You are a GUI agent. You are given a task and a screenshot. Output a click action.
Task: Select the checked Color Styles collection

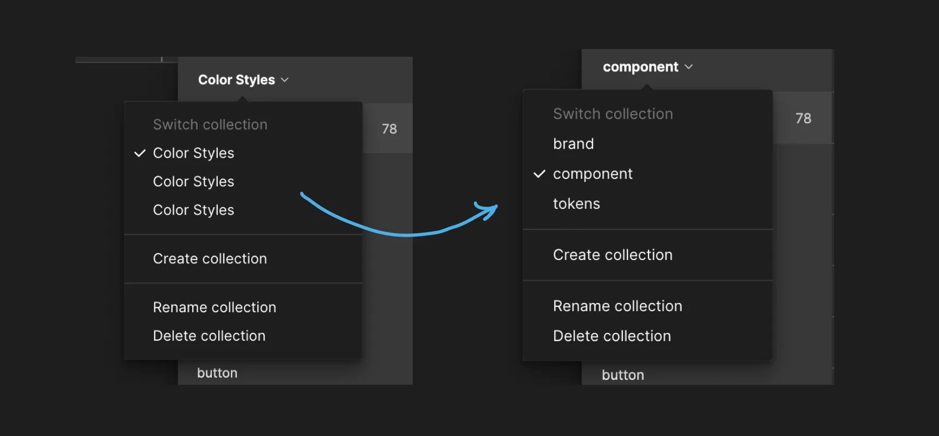[x=193, y=153]
